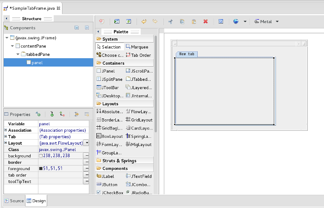Image resolution: width=324 pixels, height=208 pixels.
Task: Delete the selected component with red X
Action: click(x=206, y=21)
